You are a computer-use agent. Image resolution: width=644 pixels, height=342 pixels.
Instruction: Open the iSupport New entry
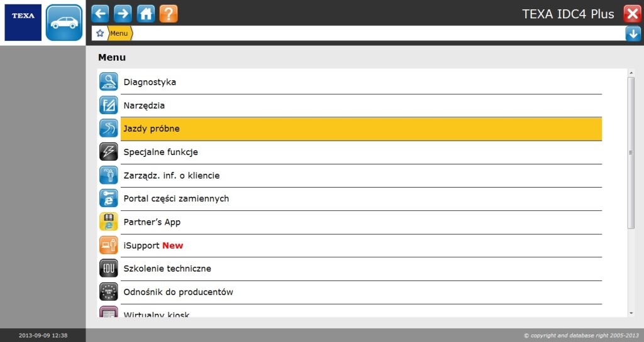point(361,245)
